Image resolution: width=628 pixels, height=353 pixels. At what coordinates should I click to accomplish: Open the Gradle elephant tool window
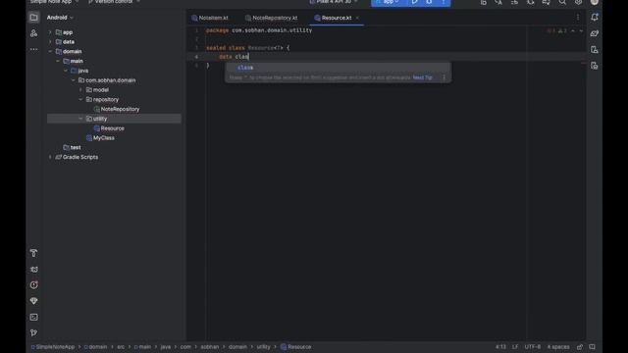coord(595,33)
